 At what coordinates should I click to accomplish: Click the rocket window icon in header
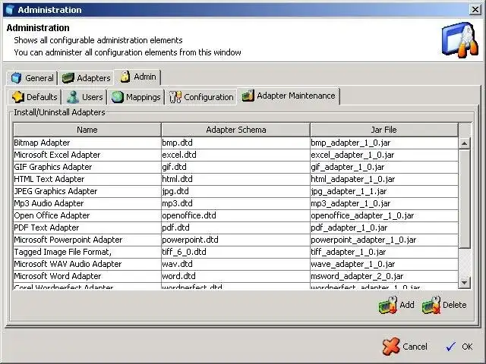pyautogui.click(x=460, y=40)
